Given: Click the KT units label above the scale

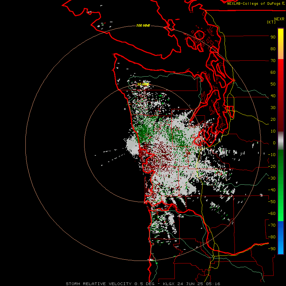Looking at the screenshot, I should (271, 22).
